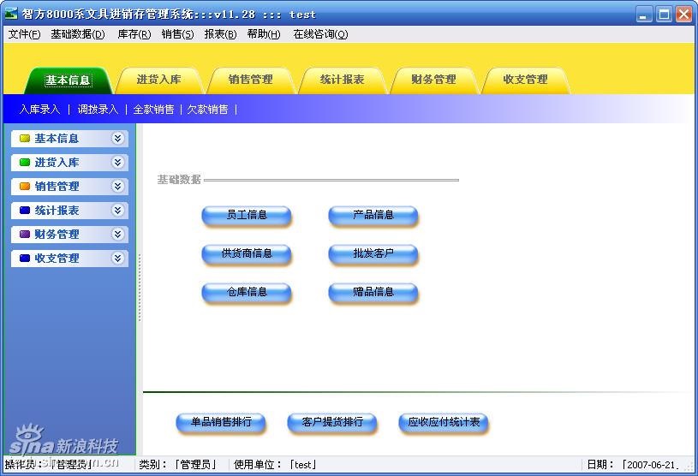The height and width of the screenshot is (476, 698).
Task: Click the 进货入库 label in the sidebar
Action: click(57, 163)
